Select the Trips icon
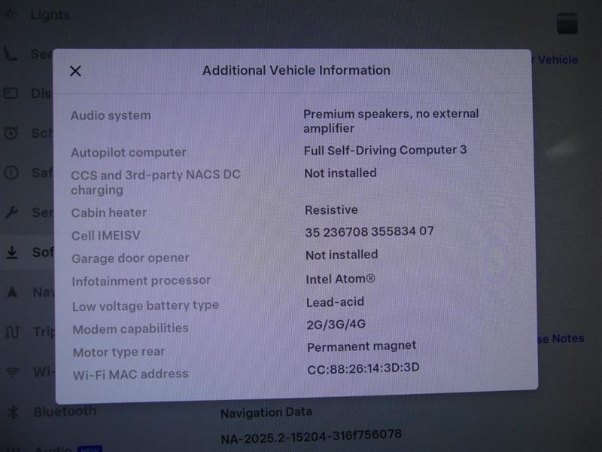The height and width of the screenshot is (452, 602). pyautogui.click(x=11, y=331)
